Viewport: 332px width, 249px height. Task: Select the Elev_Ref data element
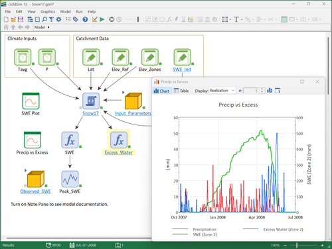pos(120,57)
